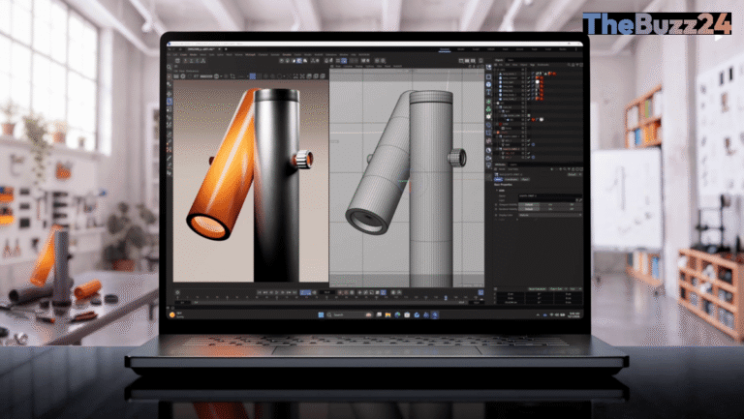Click the Name field in Basic Properties
744x419 pixels.
(x=550, y=195)
